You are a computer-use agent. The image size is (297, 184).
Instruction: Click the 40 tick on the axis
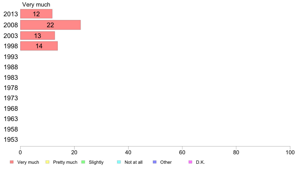[128, 152]
